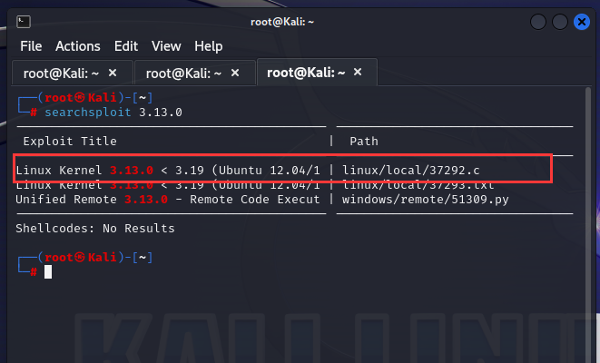Open the Edit menu
600x363 pixels.
click(126, 46)
